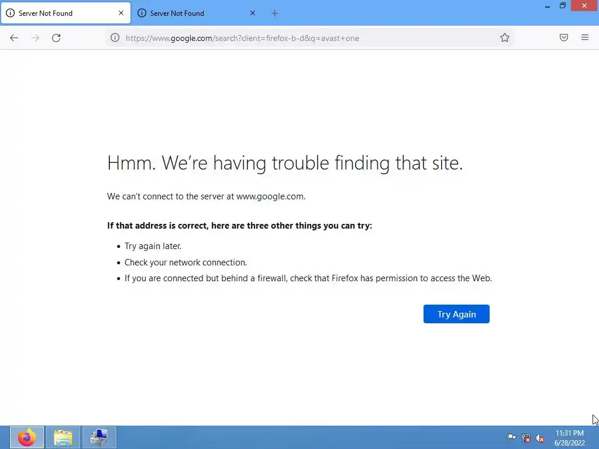Close the first Server Not Found tab
Viewport: 599px width, 449px height.
tap(121, 13)
